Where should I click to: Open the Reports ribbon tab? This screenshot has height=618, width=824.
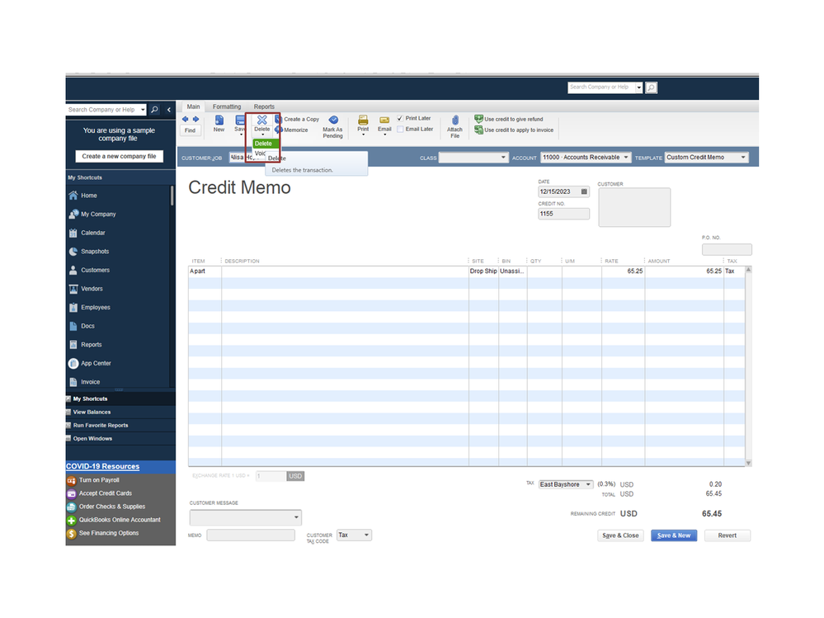[x=264, y=106]
